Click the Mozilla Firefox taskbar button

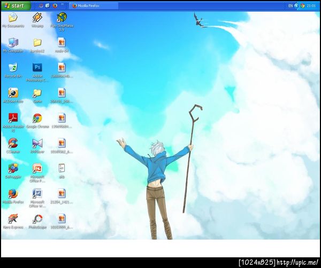point(94,6)
